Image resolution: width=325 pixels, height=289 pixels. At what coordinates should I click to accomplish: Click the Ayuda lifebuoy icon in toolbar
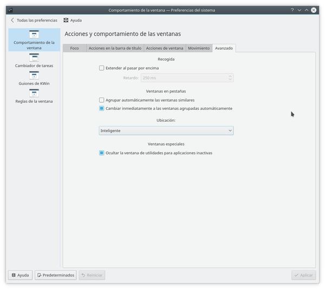66,20
